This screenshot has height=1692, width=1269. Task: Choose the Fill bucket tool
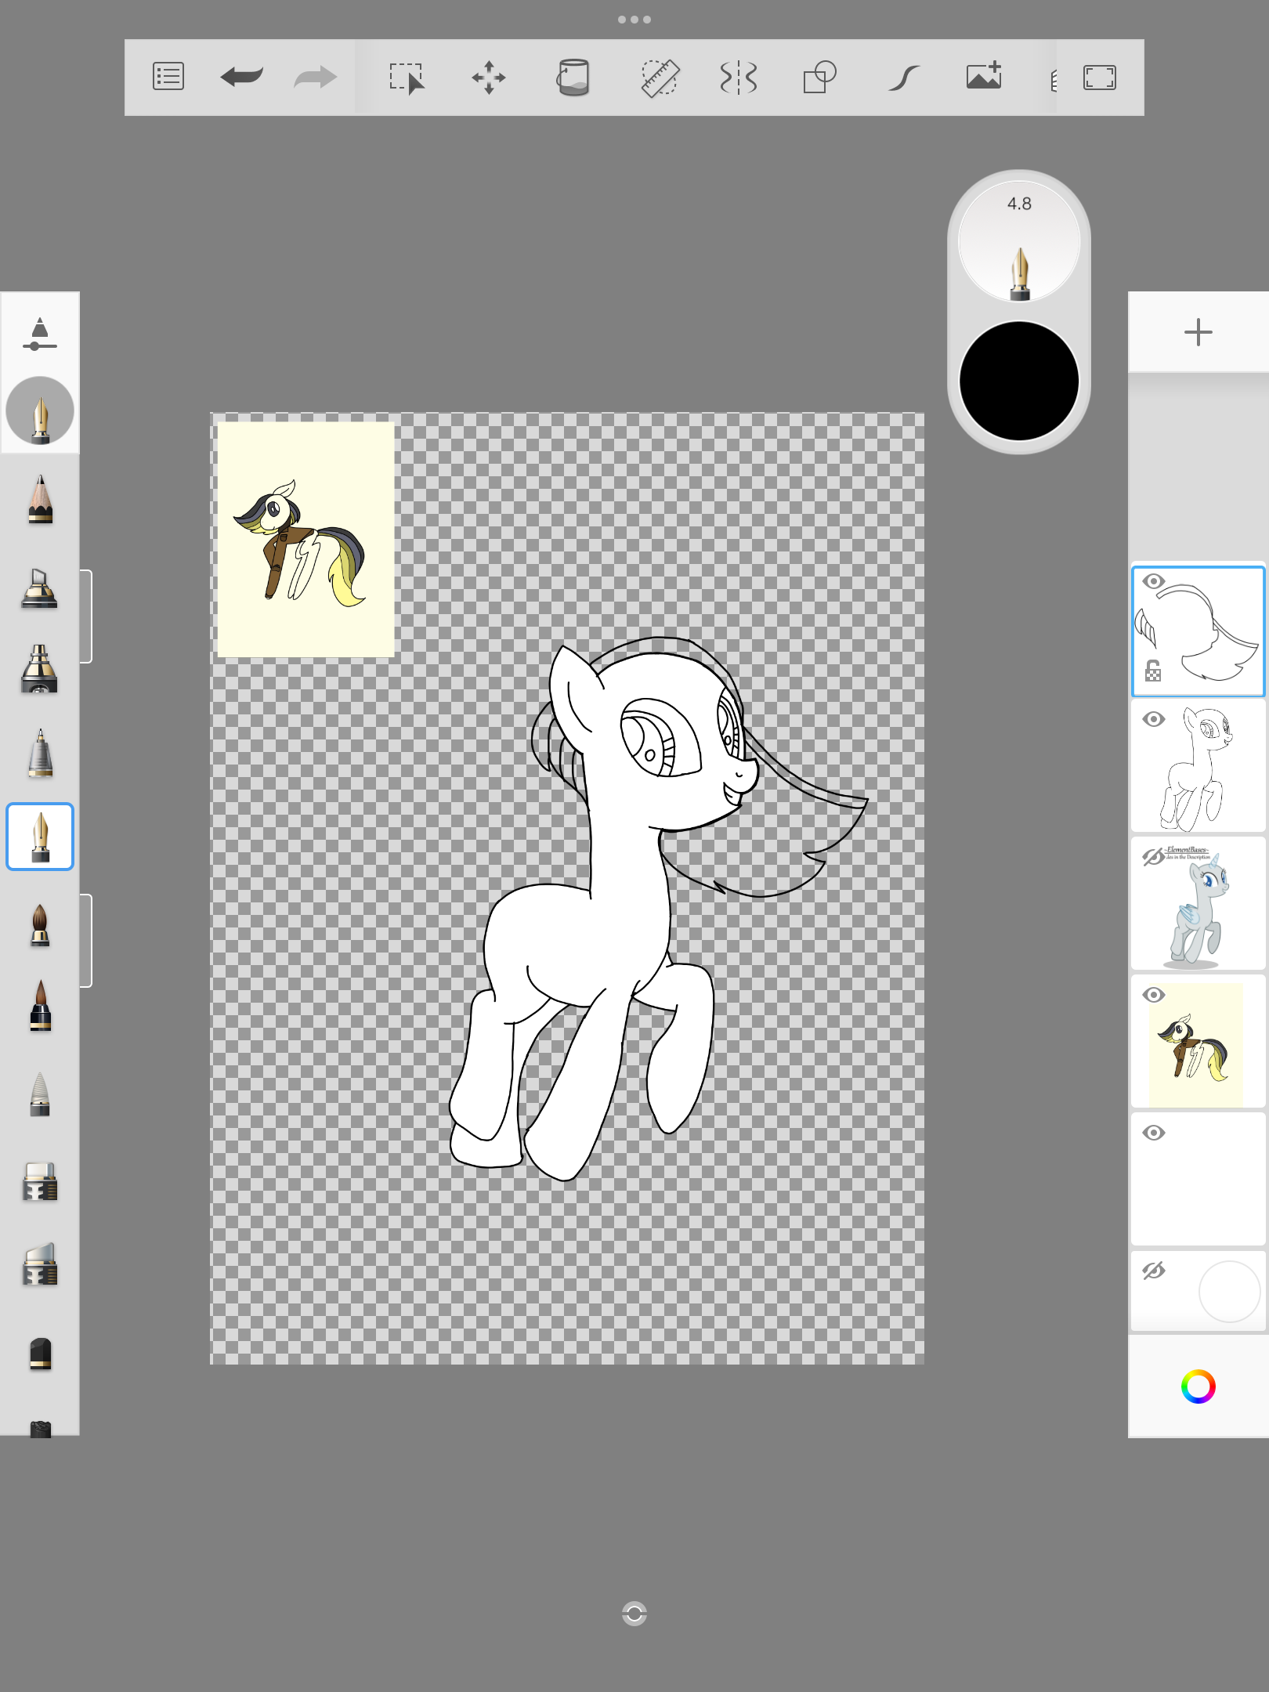[573, 78]
